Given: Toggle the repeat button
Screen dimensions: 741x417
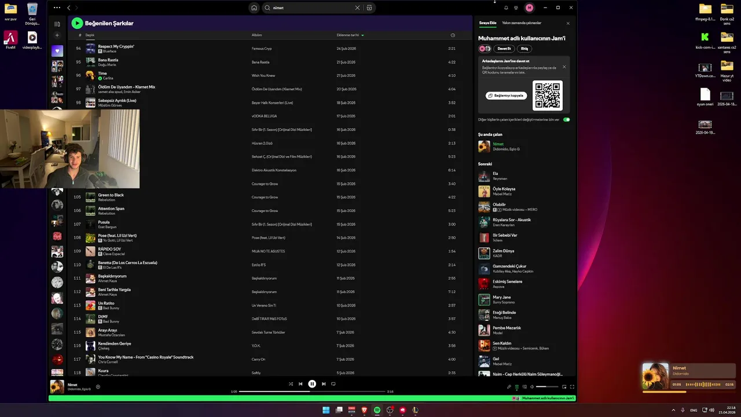Looking at the screenshot, I should tap(333, 384).
